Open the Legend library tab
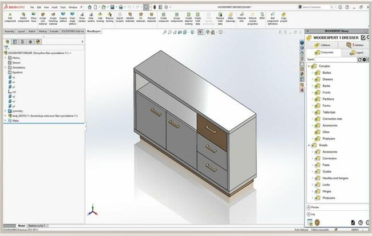This screenshot has height=236, width=372. 357,53
